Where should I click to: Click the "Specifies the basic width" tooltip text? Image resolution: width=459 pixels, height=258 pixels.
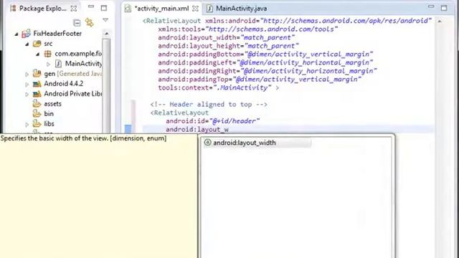(83, 138)
